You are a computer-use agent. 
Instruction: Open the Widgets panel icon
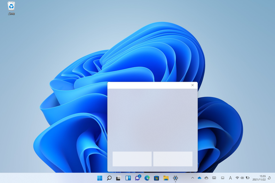[128, 178]
